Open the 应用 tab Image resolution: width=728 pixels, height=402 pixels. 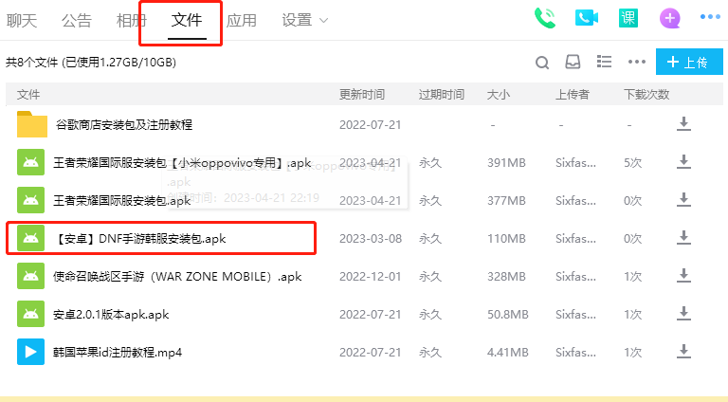point(242,20)
